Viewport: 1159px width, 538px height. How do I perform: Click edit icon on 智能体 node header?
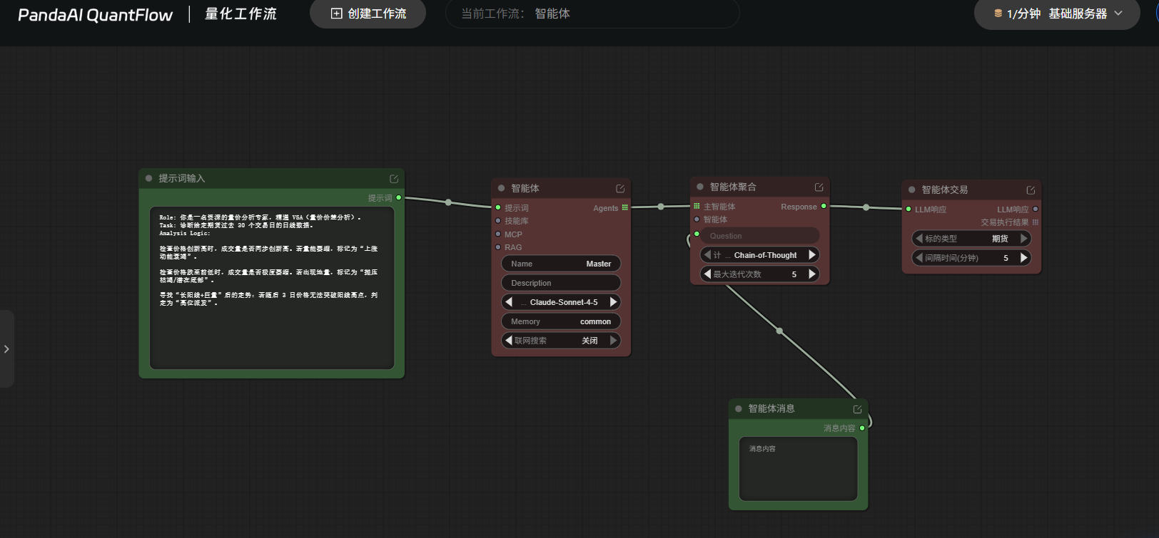(620, 189)
